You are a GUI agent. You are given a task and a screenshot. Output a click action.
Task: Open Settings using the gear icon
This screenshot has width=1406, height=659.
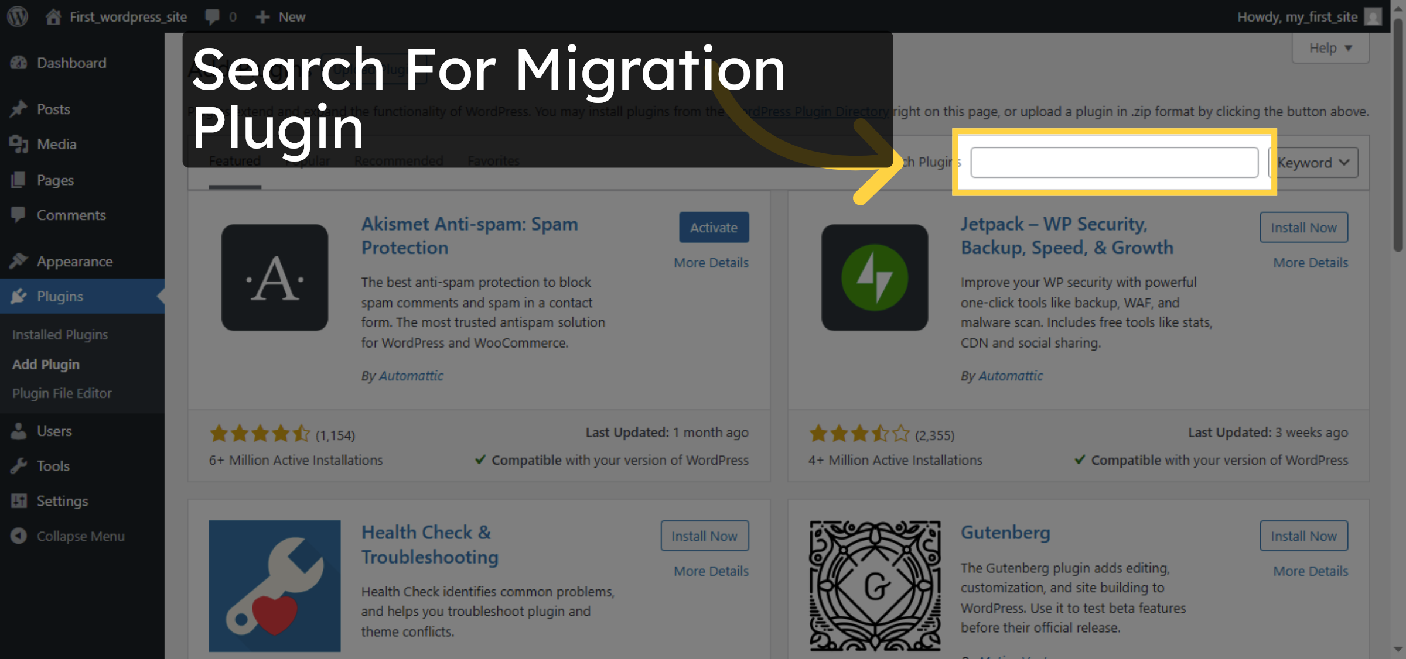click(19, 501)
